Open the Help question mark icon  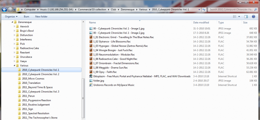[x=253, y=16]
